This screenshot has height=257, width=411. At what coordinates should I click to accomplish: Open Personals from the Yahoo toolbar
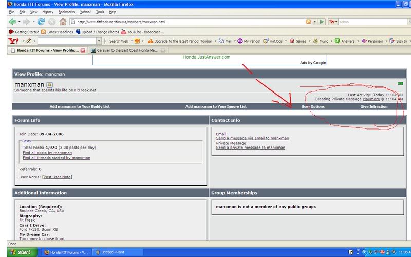coord(372,41)
